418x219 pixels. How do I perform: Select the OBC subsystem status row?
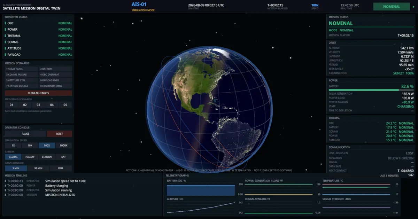[38, 23]
